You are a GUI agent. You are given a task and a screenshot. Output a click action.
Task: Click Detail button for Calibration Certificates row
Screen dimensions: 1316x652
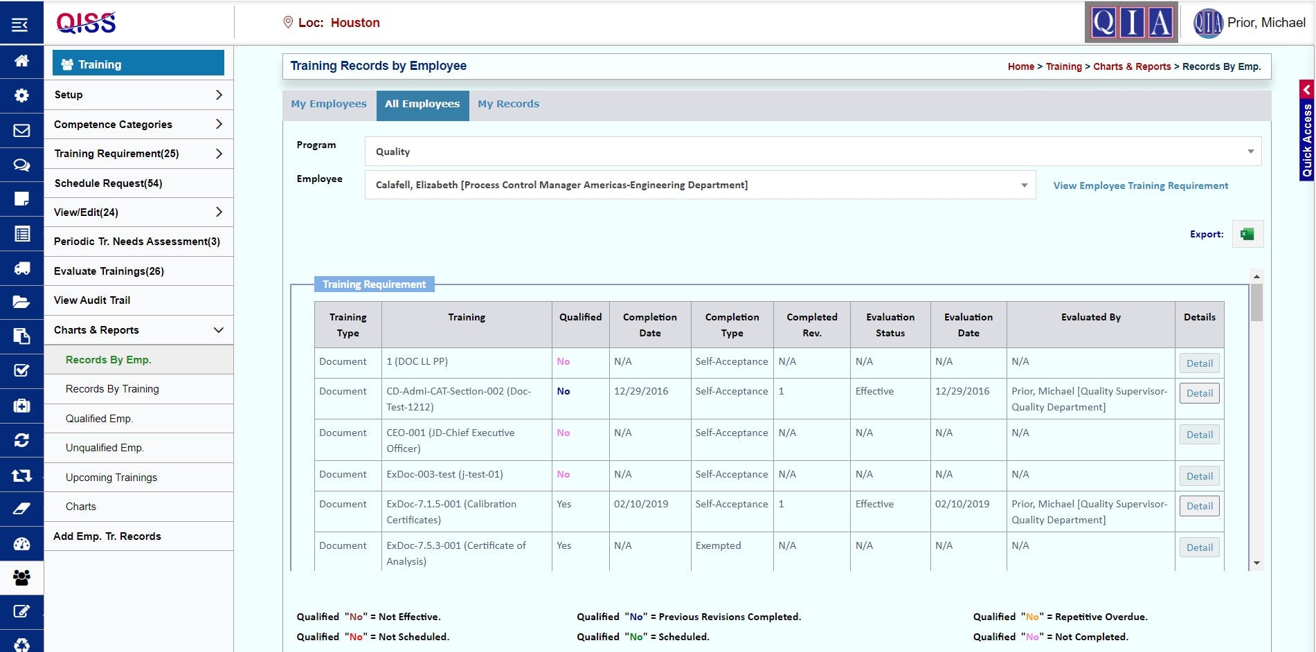tap(1200, 506)
